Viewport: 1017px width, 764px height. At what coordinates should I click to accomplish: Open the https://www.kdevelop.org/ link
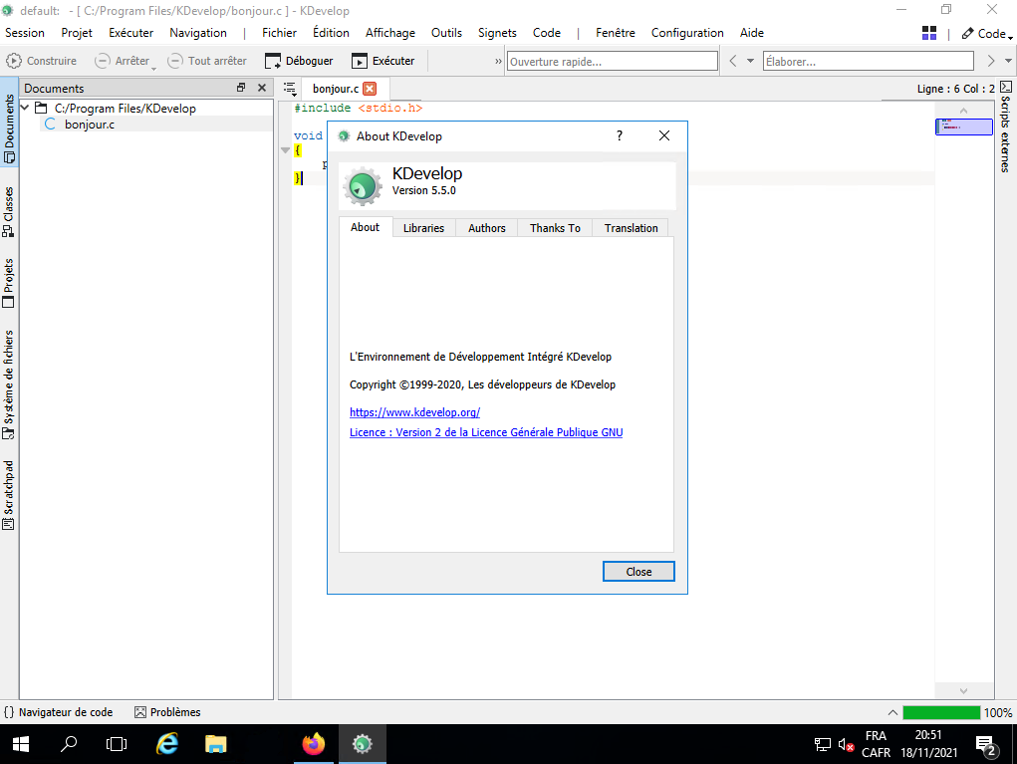414,412
